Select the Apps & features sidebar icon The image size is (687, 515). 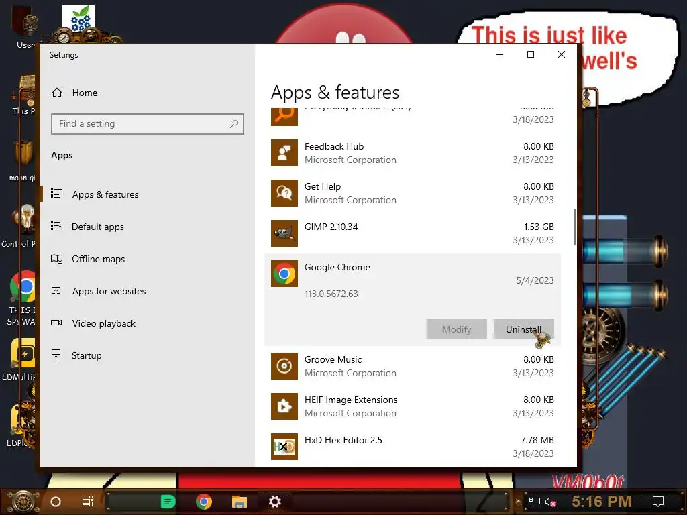tap(56, 194)
